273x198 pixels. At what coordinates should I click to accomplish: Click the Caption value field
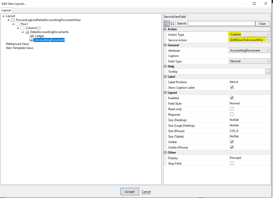pos(249,56)
